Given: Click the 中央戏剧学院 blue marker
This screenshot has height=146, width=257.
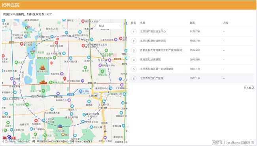Looking at the screenshot, I should point(52,36).
